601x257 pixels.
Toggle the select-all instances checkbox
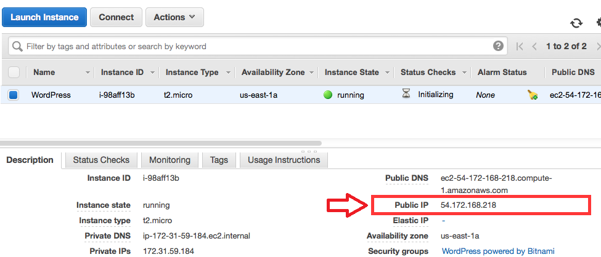(14, 72)
